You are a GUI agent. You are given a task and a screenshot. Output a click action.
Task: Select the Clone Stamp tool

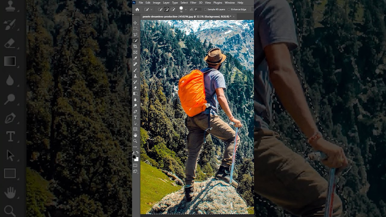[135, 76]
